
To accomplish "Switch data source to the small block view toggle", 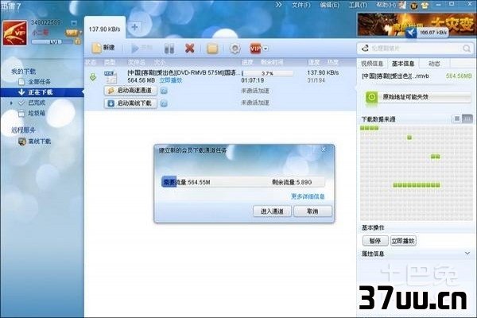I will (456, 118).
